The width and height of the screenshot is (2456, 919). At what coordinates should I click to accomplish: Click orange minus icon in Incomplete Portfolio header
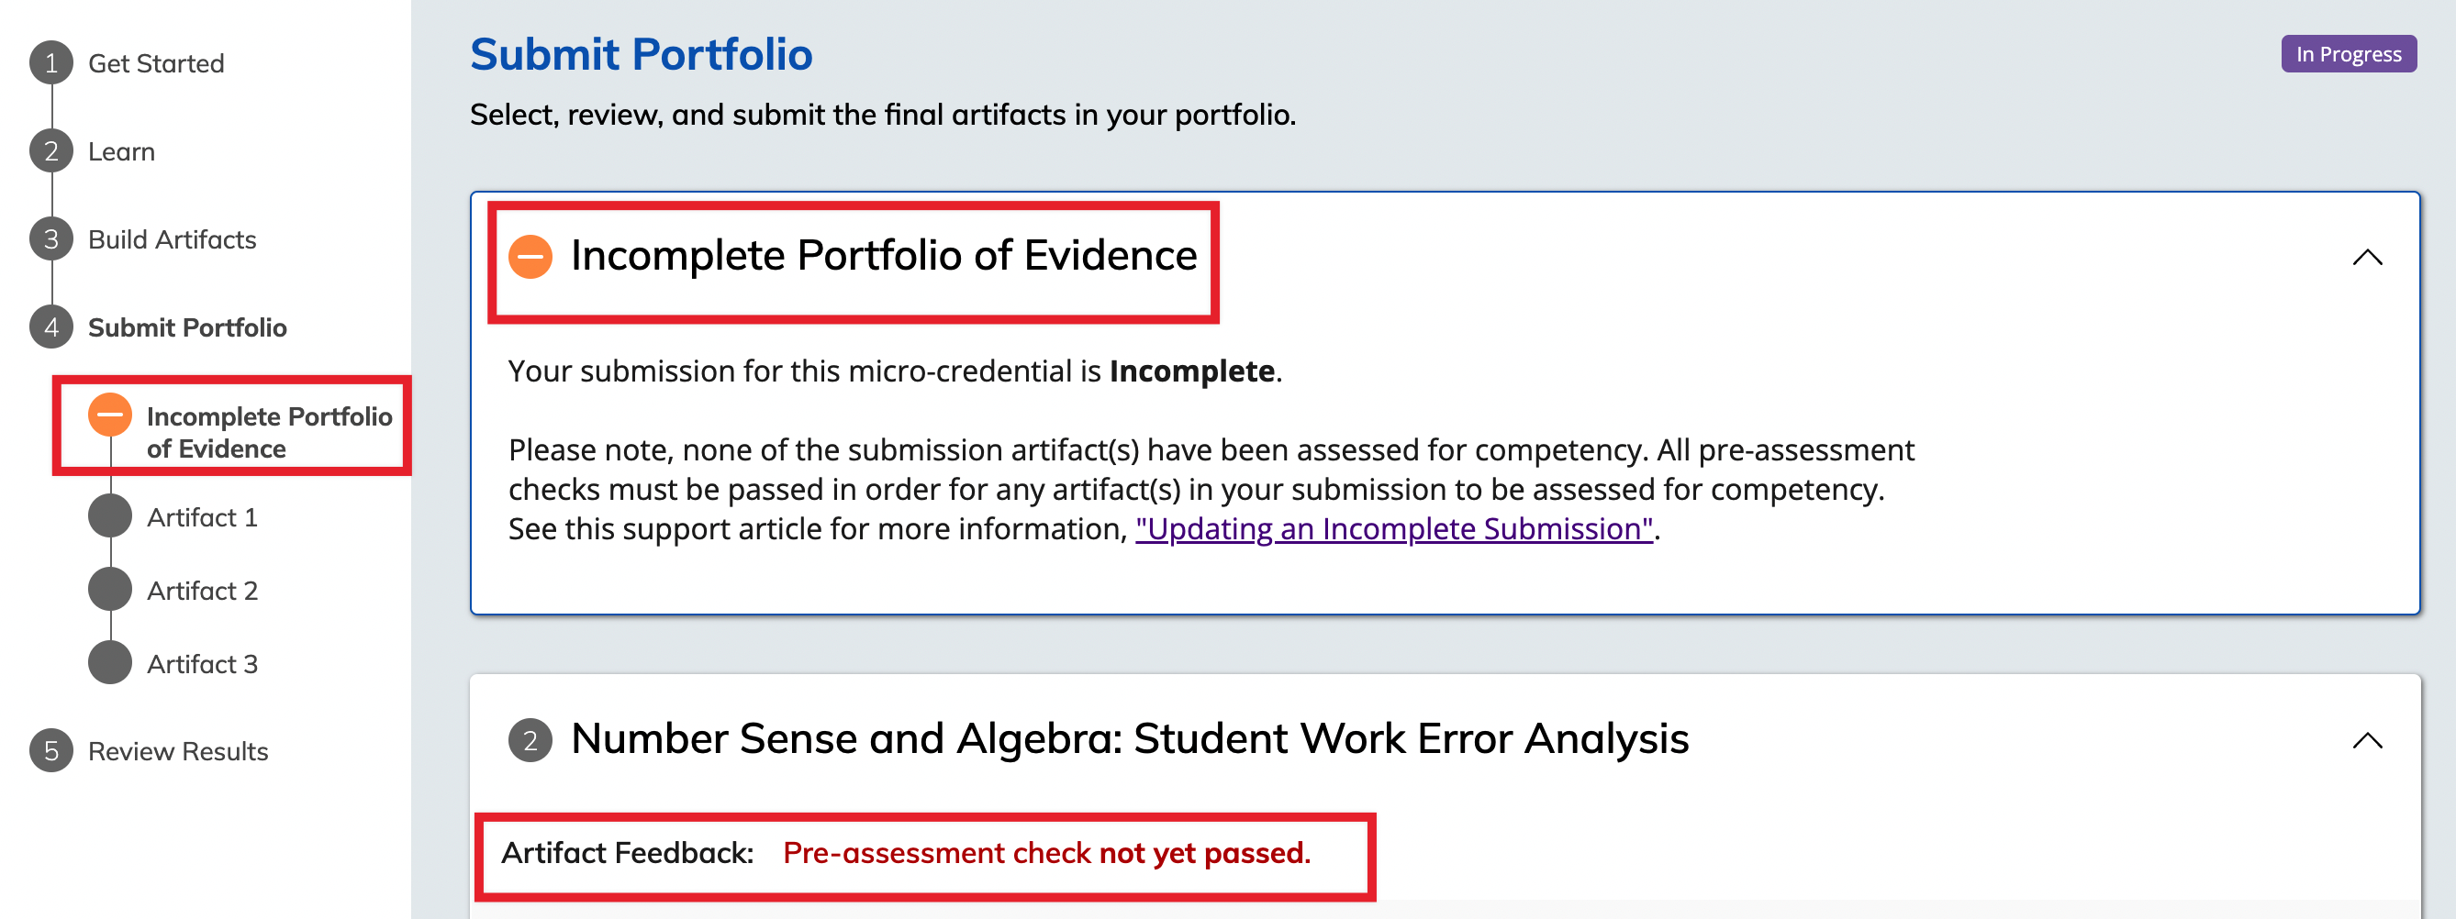(x=530, y=256)
